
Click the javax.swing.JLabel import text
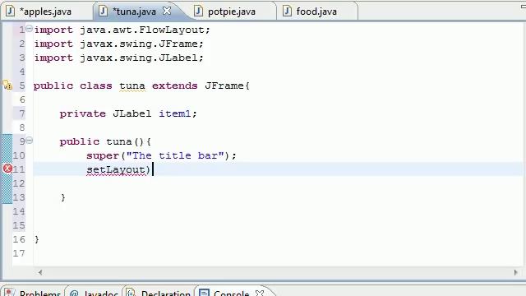click(x=139, y=58)
